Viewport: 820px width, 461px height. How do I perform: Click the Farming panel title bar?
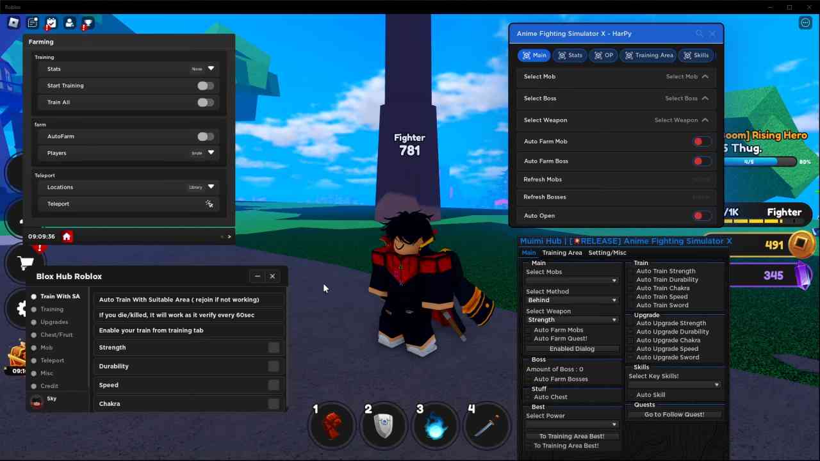click(x=129, y=42)
